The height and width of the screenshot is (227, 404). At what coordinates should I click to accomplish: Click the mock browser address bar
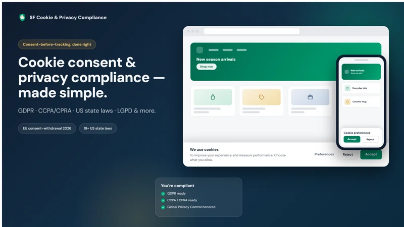point(251,31)
